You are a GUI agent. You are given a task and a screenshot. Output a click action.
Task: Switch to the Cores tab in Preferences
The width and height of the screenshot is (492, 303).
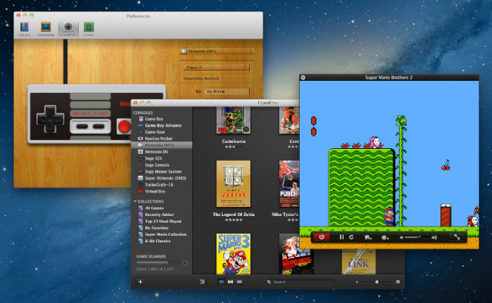coord(89,29)
